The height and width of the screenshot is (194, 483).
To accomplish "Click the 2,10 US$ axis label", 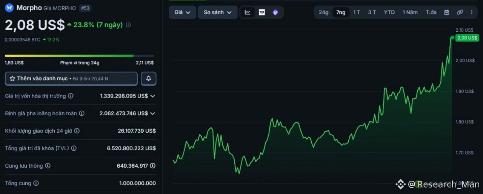I will tap(464, 30).
